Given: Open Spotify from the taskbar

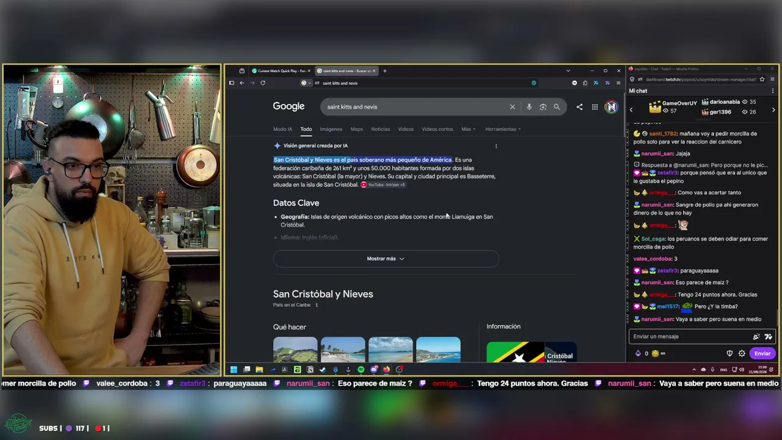Looking at the screenshot, I should tap(361, 369).
